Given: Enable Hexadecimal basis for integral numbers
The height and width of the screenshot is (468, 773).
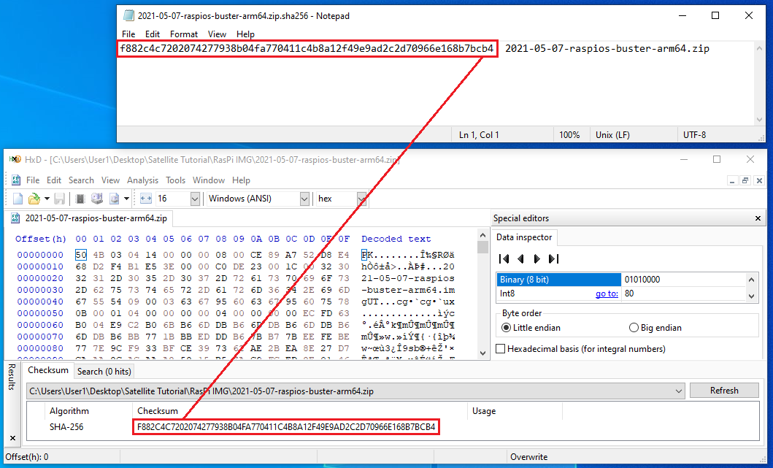Looking at the screenshot, I should tap(501, 349).
